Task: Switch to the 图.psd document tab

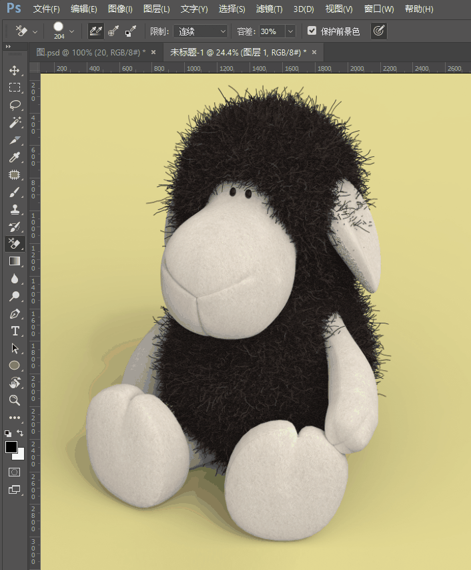Action: [90, 52]
